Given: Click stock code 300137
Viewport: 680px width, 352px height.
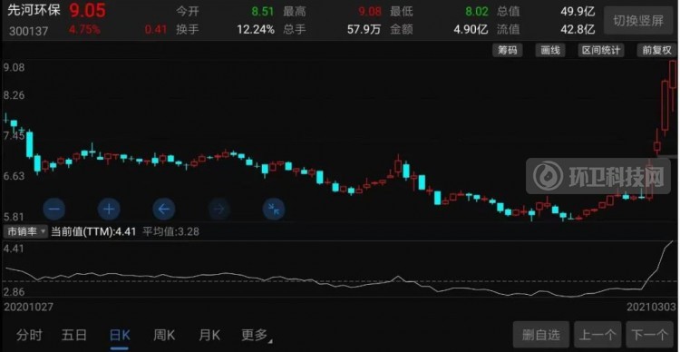Looking at the screenshot, I should point(29,31).
